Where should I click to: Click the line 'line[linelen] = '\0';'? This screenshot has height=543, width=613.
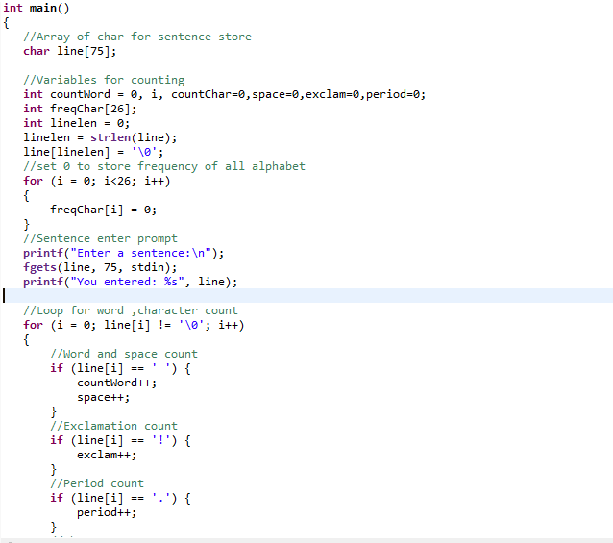93,152
